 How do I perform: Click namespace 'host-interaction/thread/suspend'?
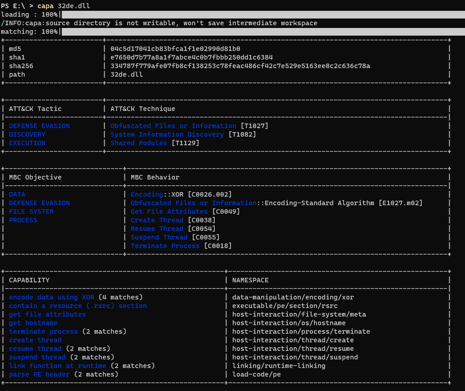pyautogui.click(x=295, y=358)
